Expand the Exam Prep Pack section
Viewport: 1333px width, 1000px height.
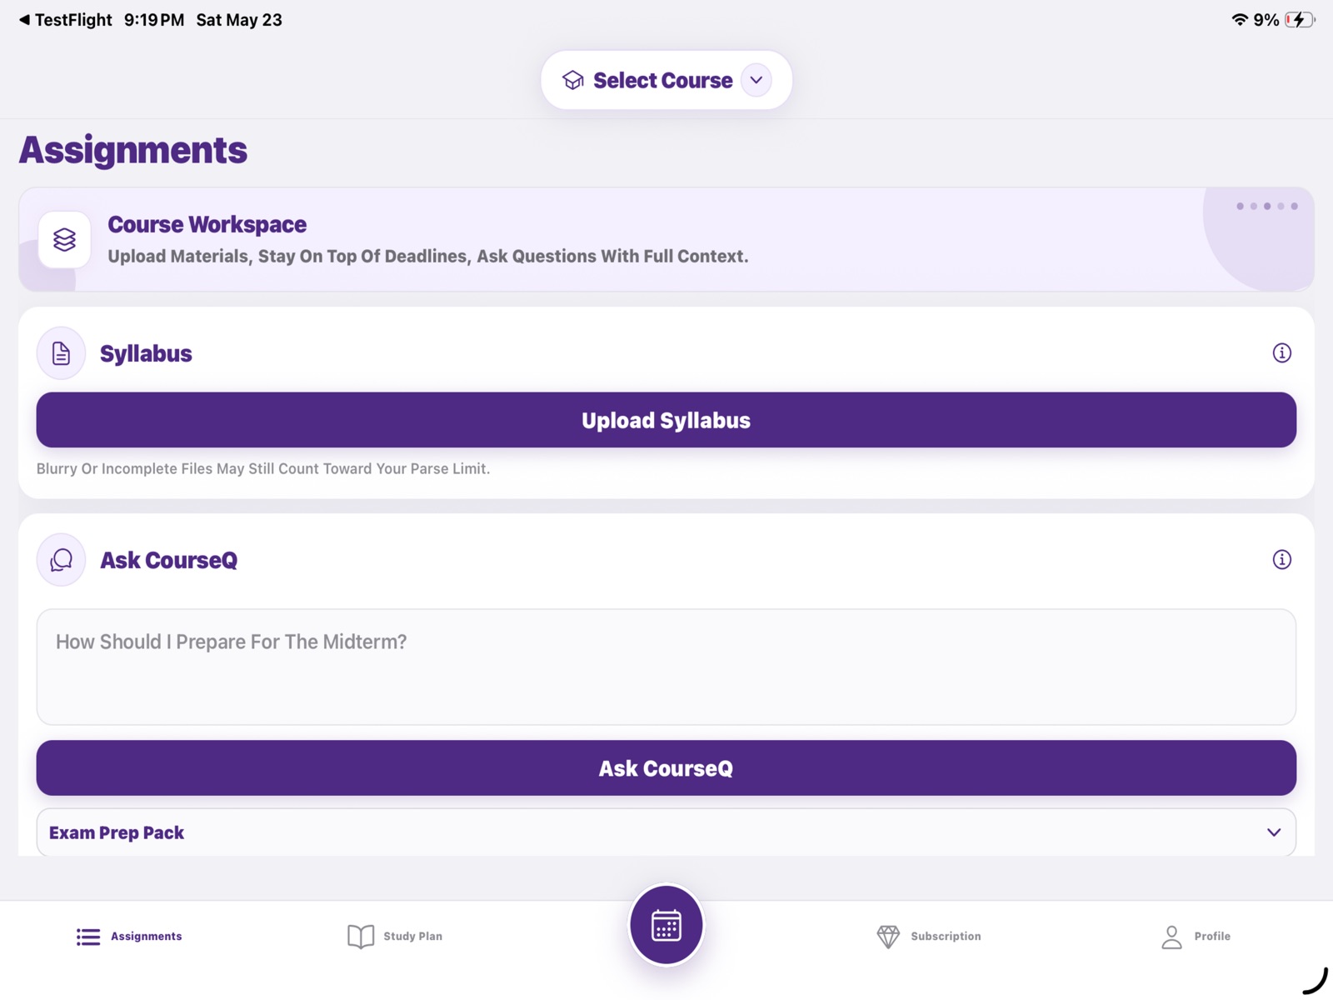[x=666, y=832]
